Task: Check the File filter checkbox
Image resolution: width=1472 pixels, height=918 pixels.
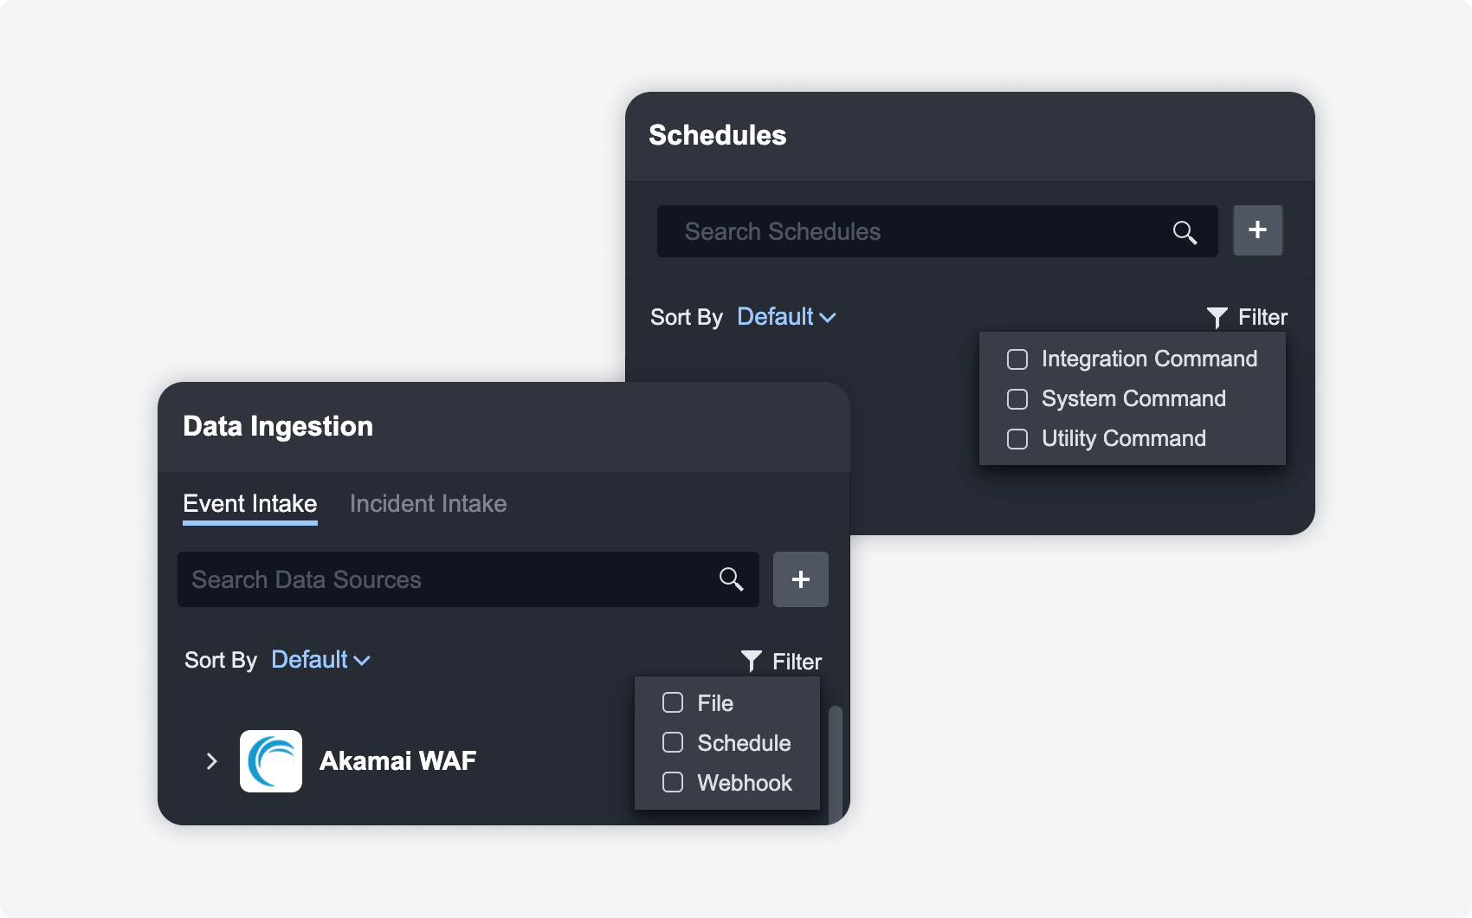Action: [x=673, y=702]
